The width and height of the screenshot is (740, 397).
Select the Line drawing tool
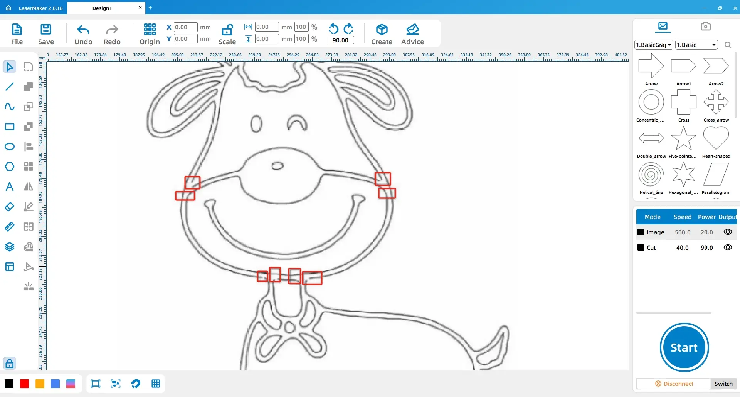(x=10, y=87)
